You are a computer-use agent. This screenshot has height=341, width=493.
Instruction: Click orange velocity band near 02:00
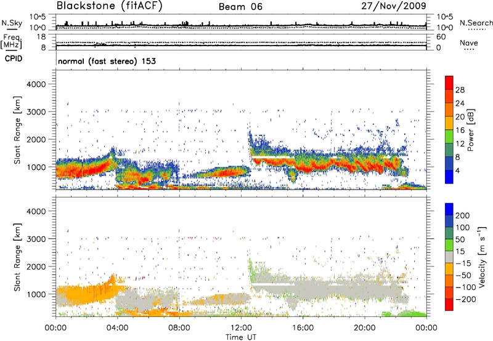(86, 295)
